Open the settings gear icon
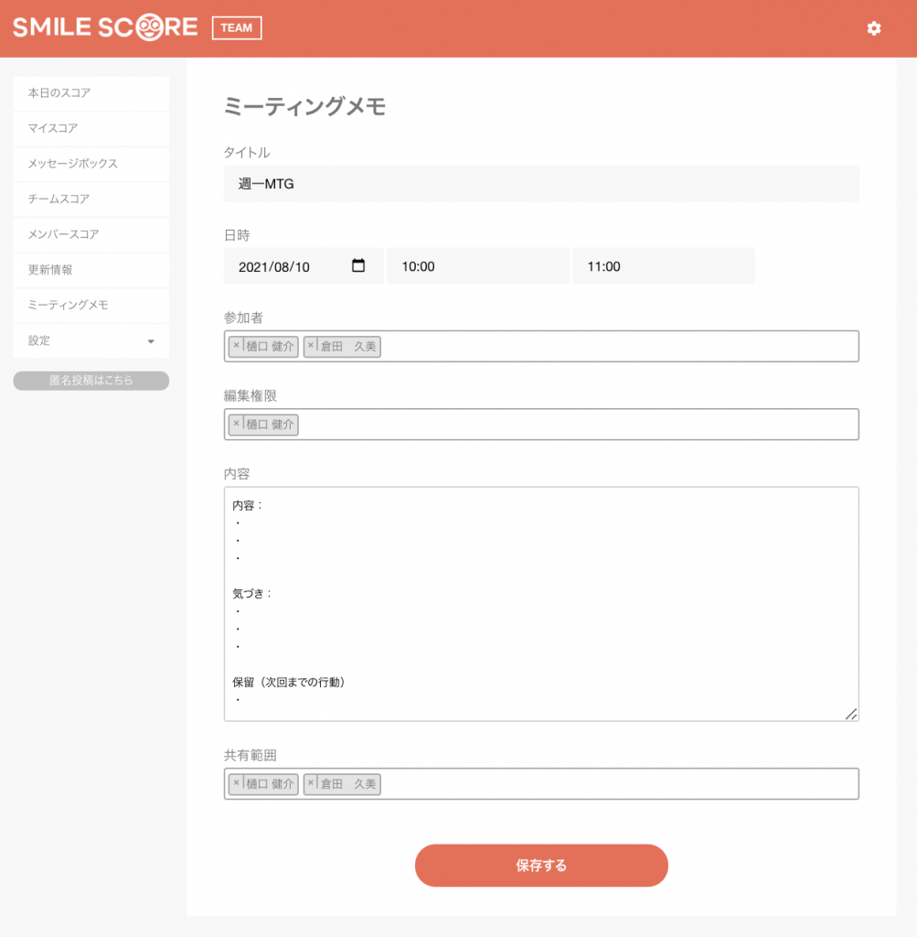Image resolution: width=917 pixels, height=937 pixels. 874,28
